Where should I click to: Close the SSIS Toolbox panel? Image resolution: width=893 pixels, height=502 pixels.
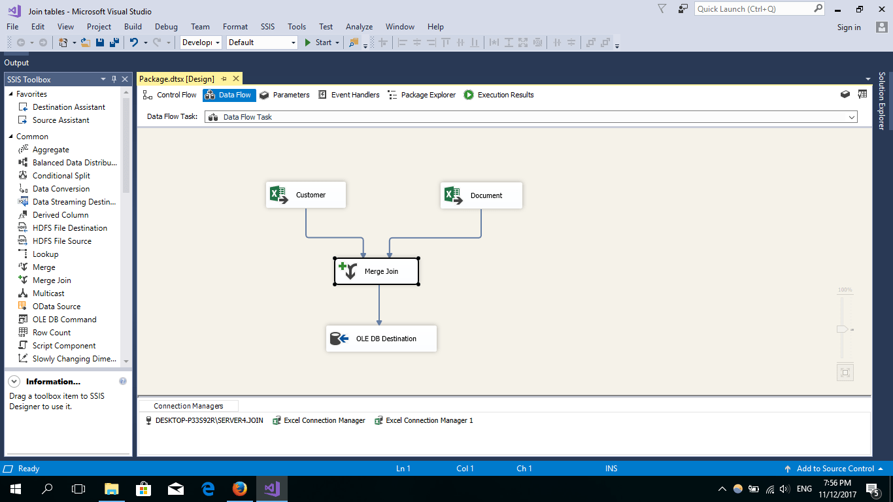126,79
